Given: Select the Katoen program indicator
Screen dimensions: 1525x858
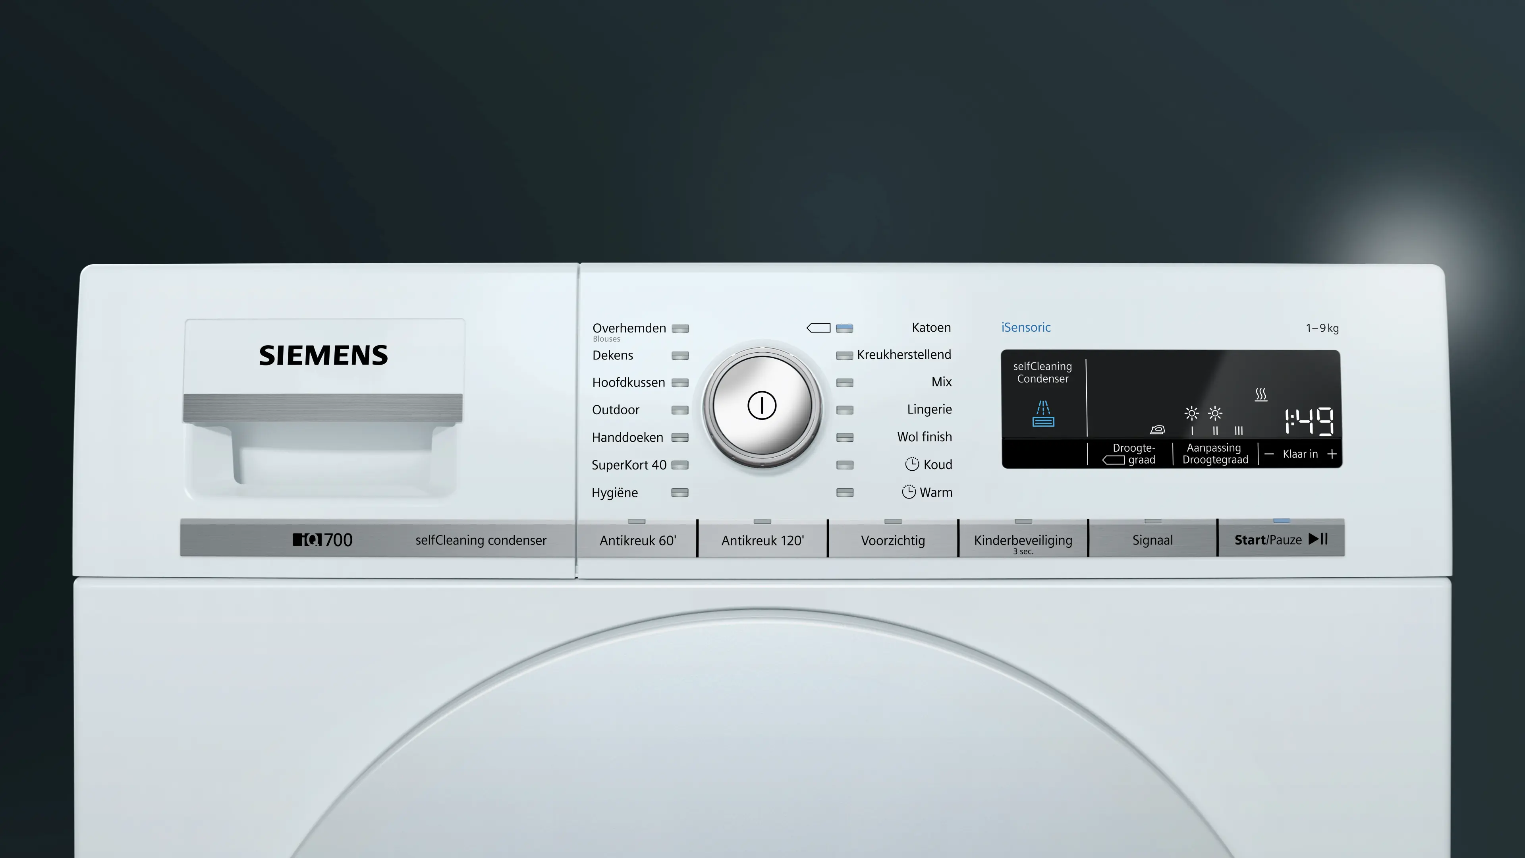Looking at the screenshot, I should coord(844,328).
